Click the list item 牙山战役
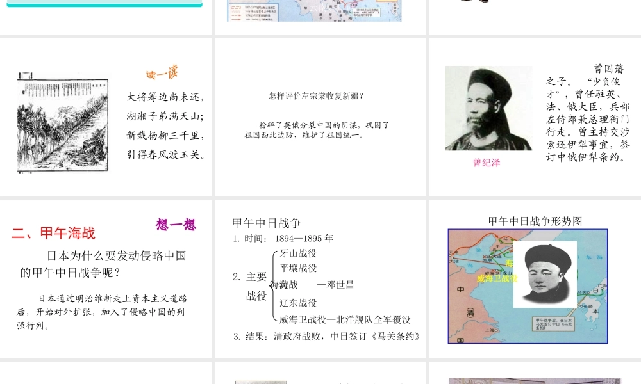This screenshot has width=641, height=384. (x=299, y=253)
